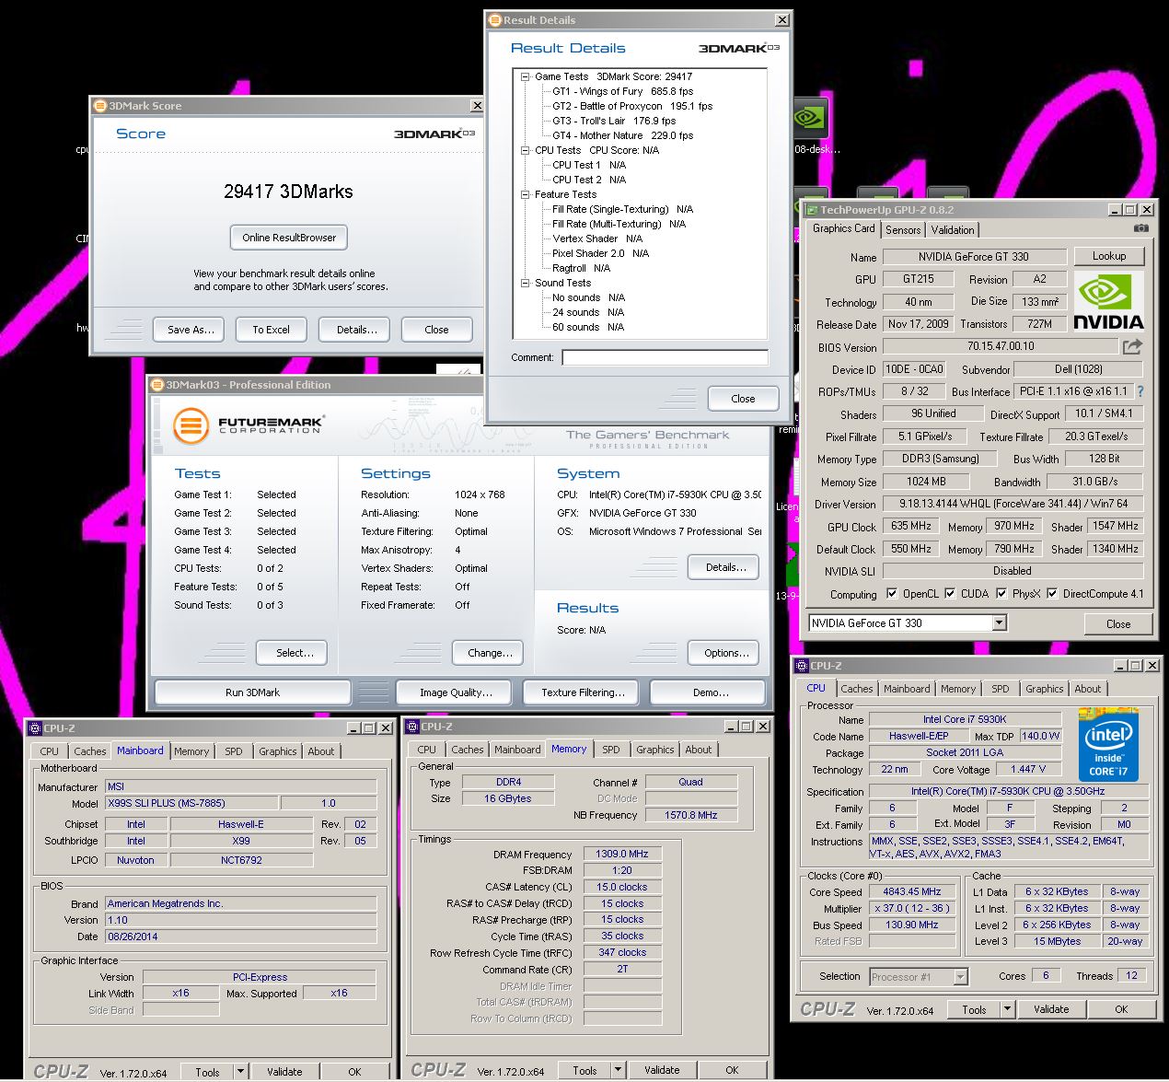Click the GPU-Z screenshot camera icon
Image resolution: width=1169 pixels, height=1082 pixels.
[1140, 228]
